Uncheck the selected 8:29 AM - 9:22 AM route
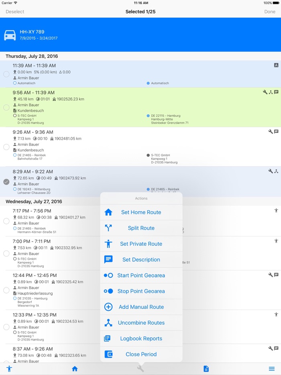The width and height of the screenshot is (281, 375). pos(6,182)
